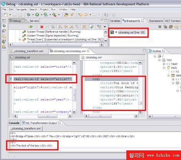This screenshot has width=181, height=160.
Task: Open the Debug view menu down-triangle
Action: 105,27
